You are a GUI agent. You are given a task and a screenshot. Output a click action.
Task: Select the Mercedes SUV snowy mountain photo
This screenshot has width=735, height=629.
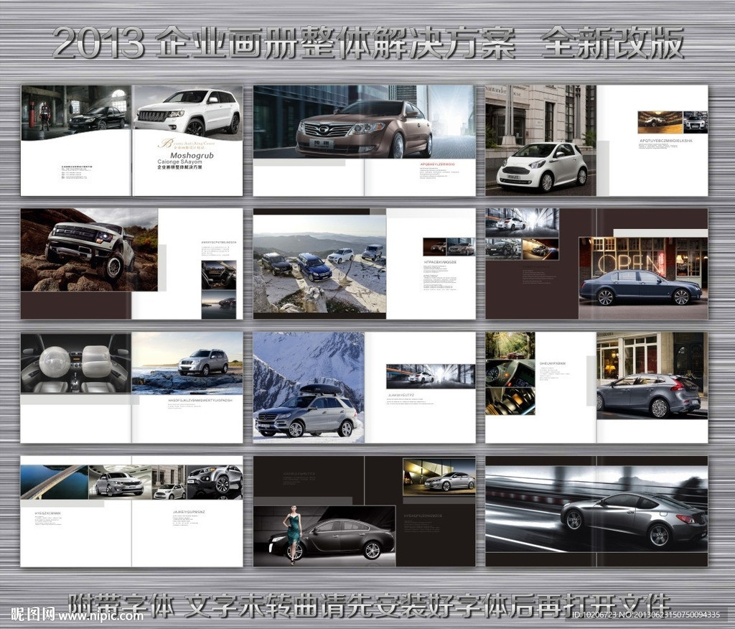pyautogui.click(x=309, y=388)
